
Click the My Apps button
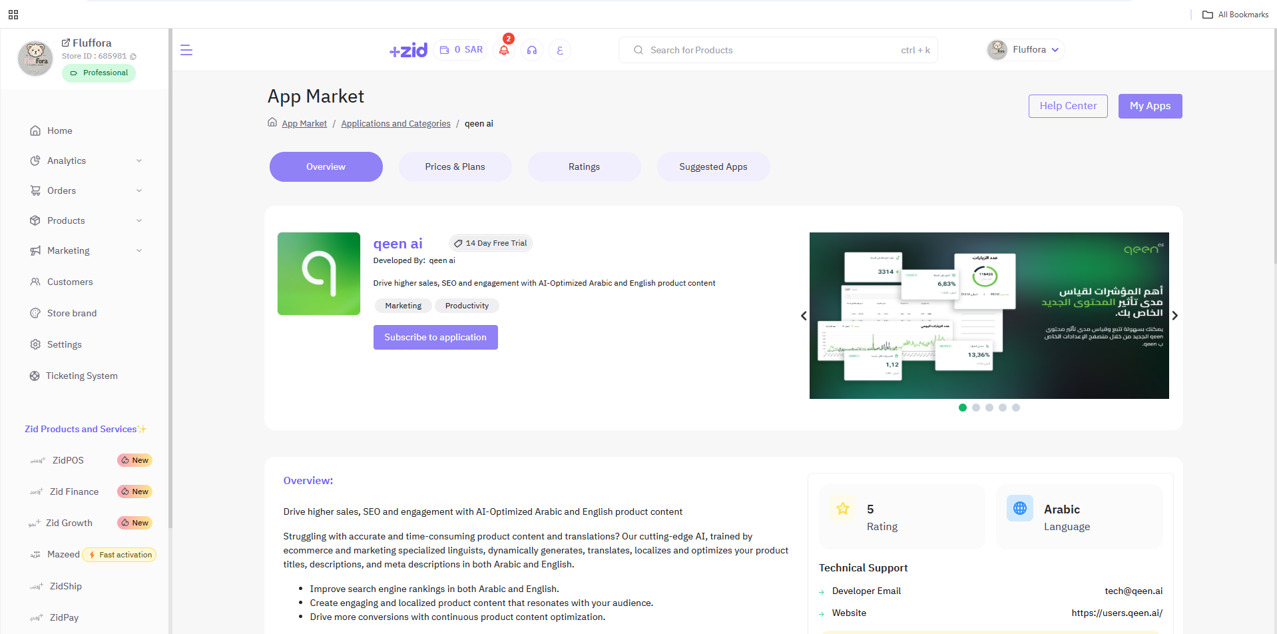click(1150, 106)
